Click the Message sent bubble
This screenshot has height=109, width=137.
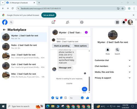coord(65,68)
